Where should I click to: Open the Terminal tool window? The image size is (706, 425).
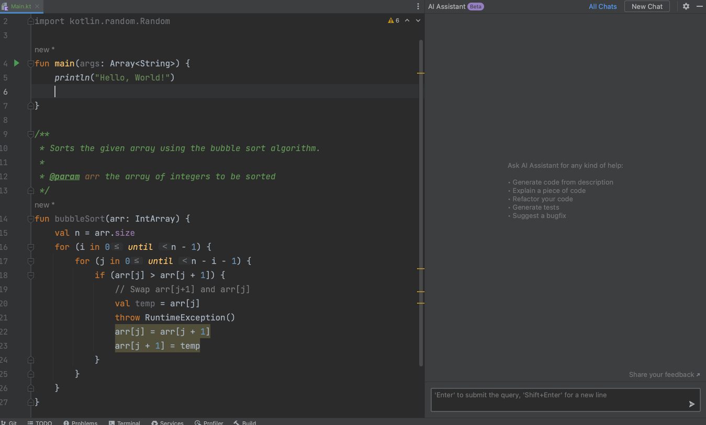tap(125, 422)
